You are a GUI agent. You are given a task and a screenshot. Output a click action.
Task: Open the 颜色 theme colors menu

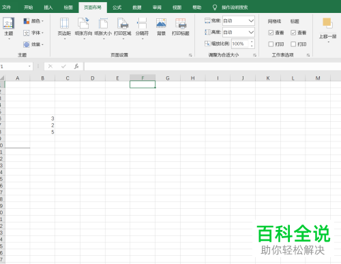pyautogui.click(x=33, y=21)
